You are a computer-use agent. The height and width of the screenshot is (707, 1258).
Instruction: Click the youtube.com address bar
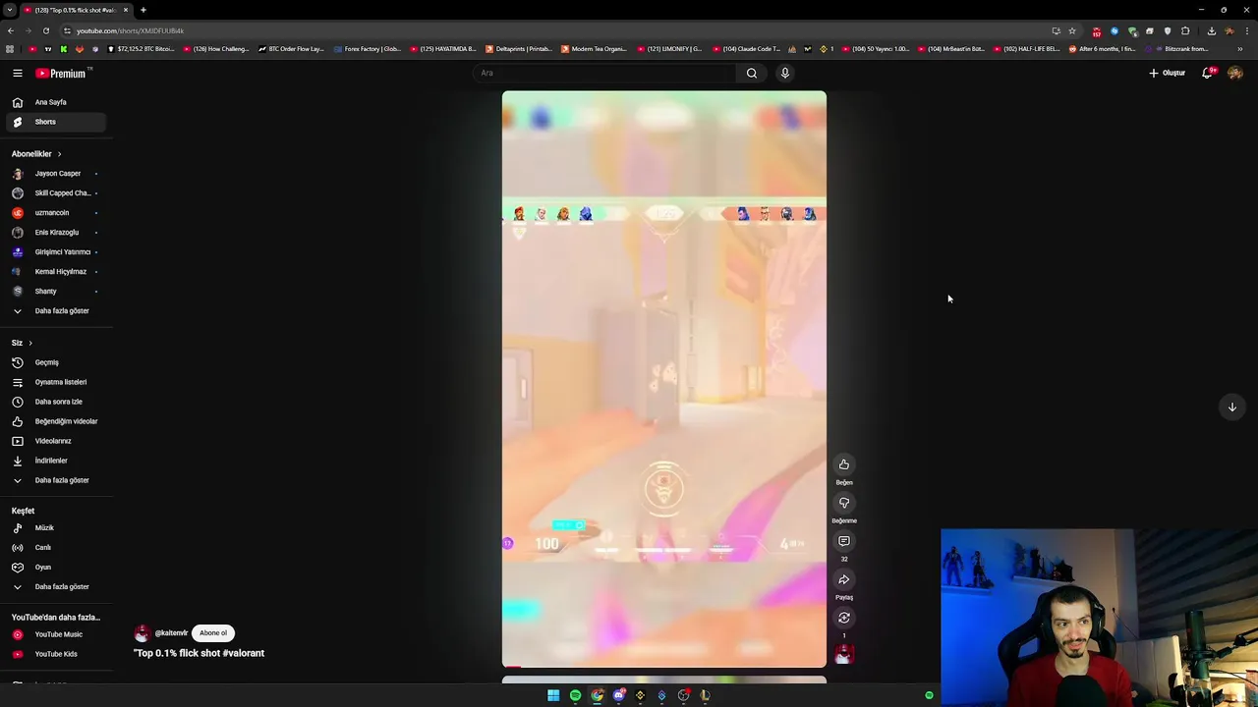[550, 30]
